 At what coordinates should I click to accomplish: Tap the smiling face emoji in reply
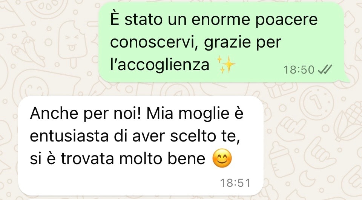(x=222, y=158)
